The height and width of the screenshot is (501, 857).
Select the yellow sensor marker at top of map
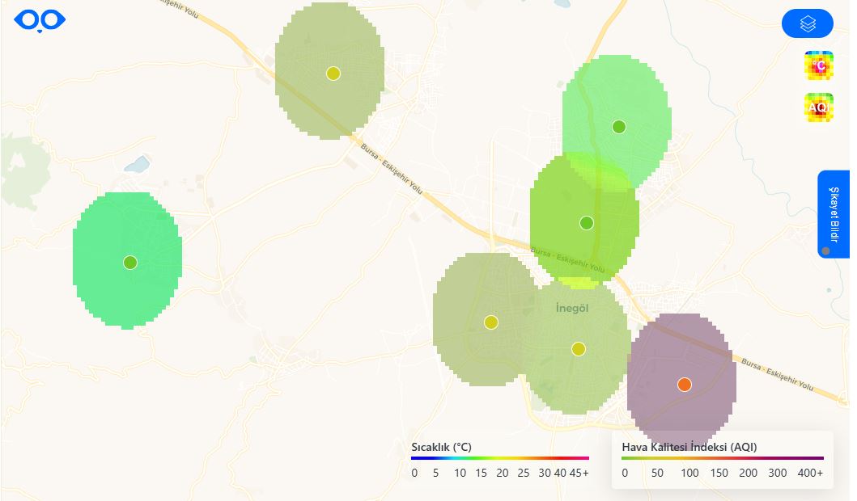point(333,74)
